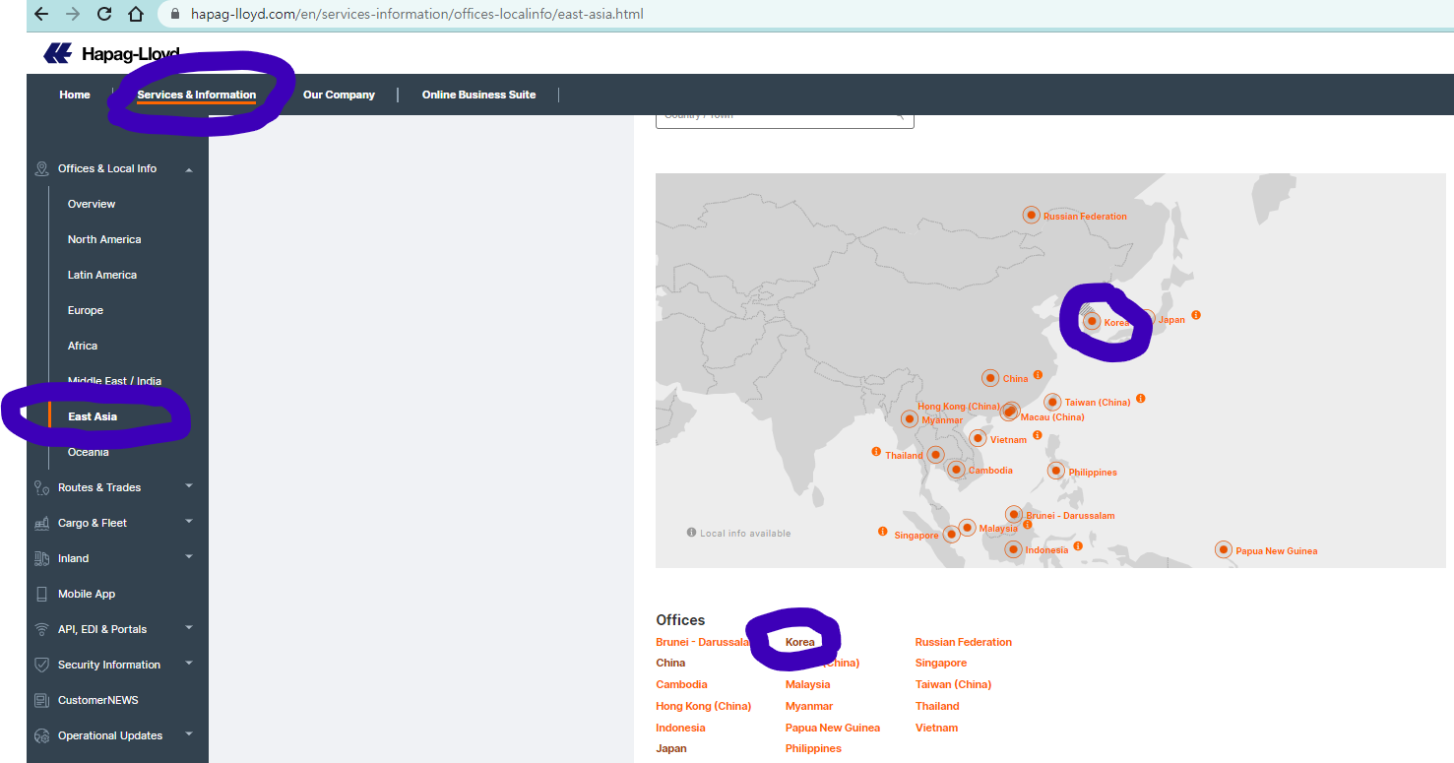1454x763 pixels.
Task: Go to browser home icon
Action: coord(136,15)
